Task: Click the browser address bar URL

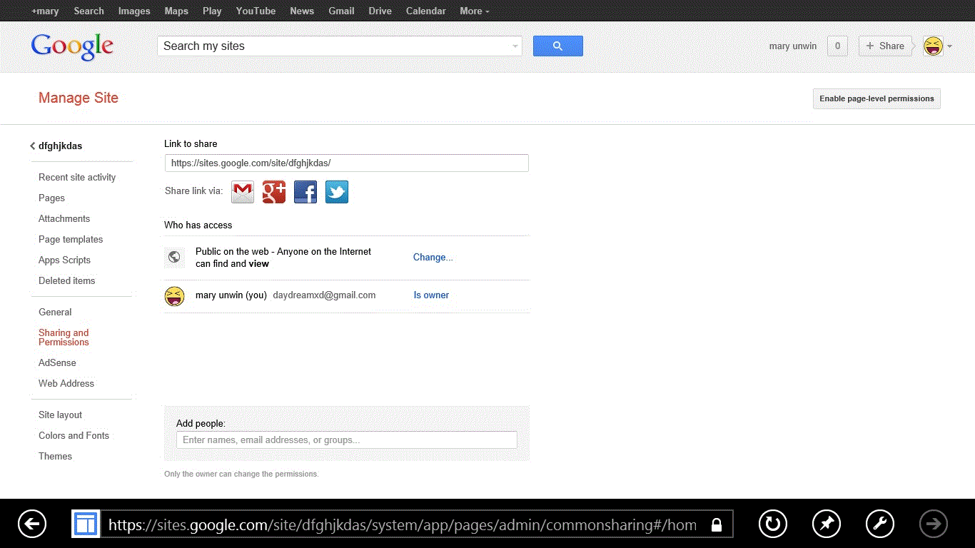Action: click(403, 525)
